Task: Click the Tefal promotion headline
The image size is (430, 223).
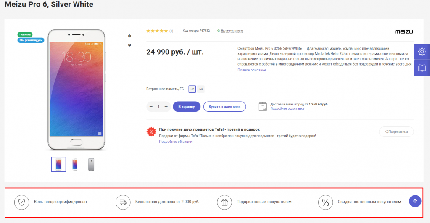Action: [x=209, y=129]
